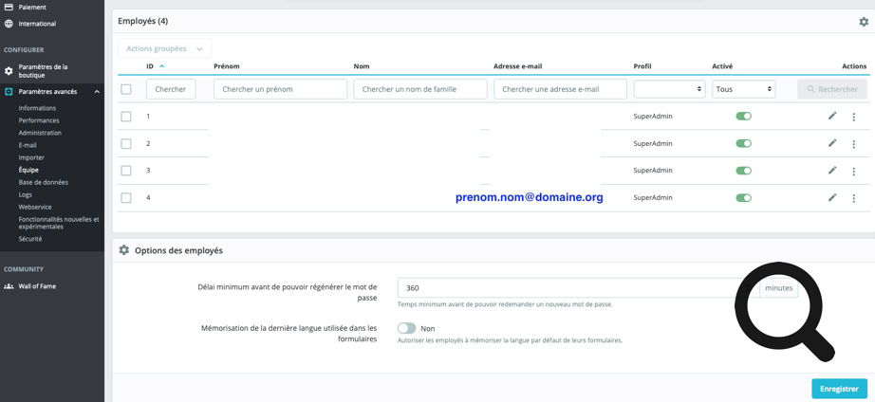Open the Profil filter dropdown

click(x=669, y=89)
